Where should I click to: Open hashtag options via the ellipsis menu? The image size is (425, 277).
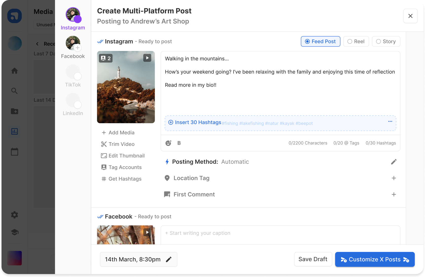click(x=390, y=122)
